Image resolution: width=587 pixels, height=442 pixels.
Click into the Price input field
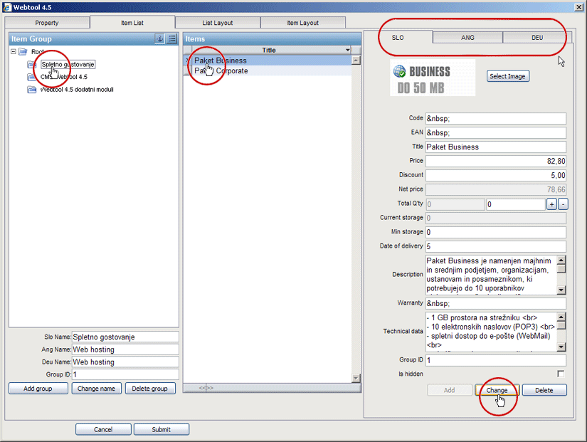[x=496, y=162]
